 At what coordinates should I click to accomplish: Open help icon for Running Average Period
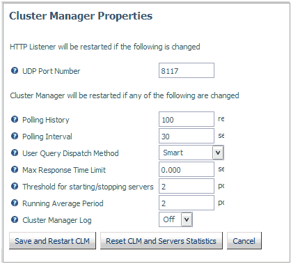tap(15, 203)
